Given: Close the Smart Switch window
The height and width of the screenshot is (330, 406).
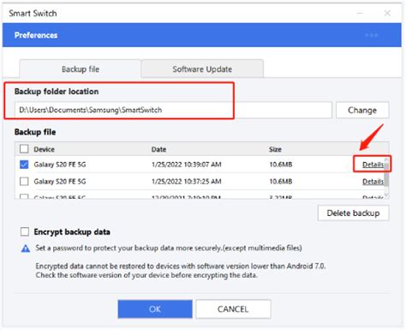Looking at the screenshot, I should click(387, 13).
